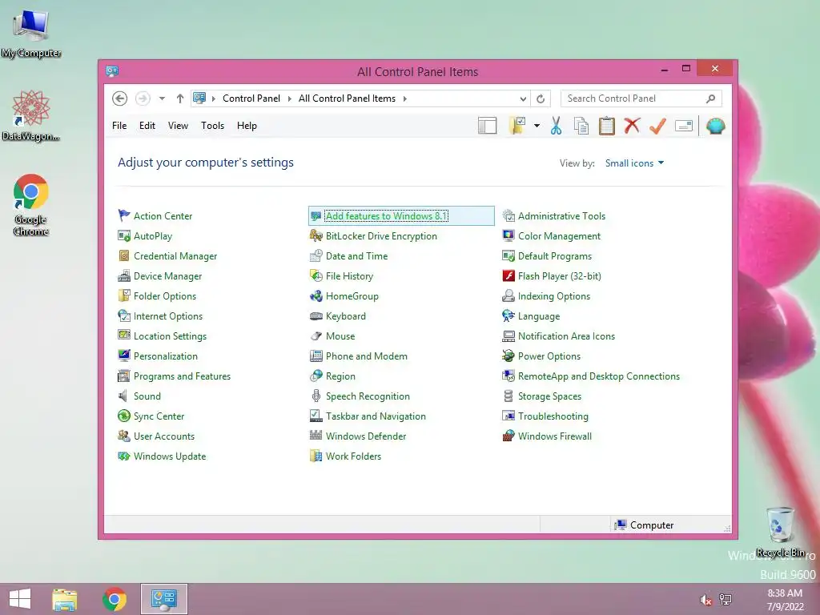The width and height of the screenshot is (820, 615).
Task: Open Notification Area Icons link
Action: pyautogui.click(x=566, y=336)
